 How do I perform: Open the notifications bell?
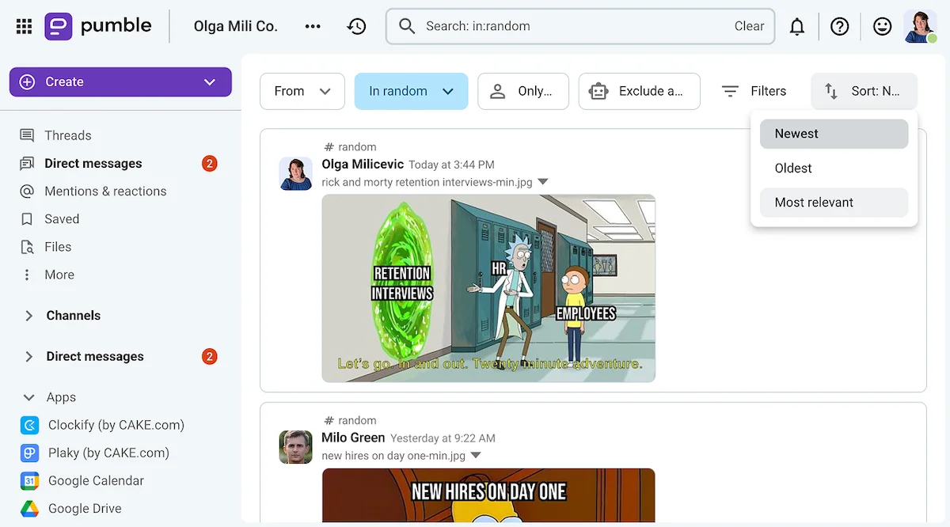(x=796, y=26)
